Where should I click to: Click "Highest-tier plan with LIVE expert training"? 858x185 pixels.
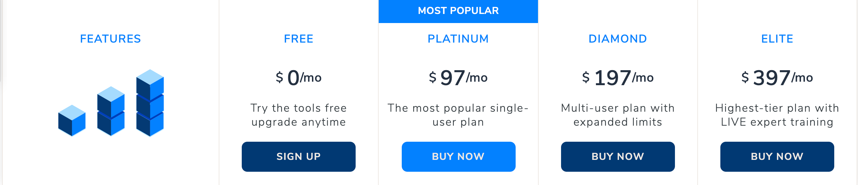(x=777, y=115)
